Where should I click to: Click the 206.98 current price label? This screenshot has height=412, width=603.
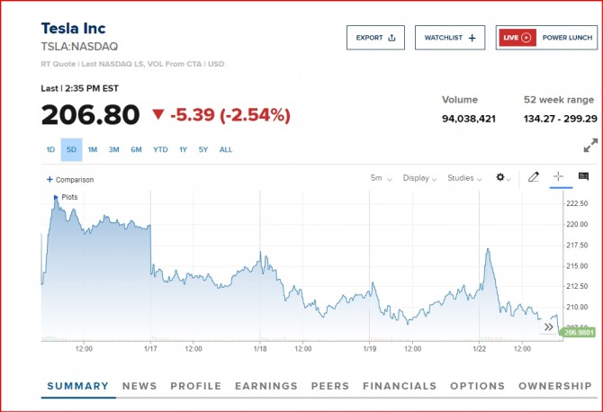pos(575,332)
